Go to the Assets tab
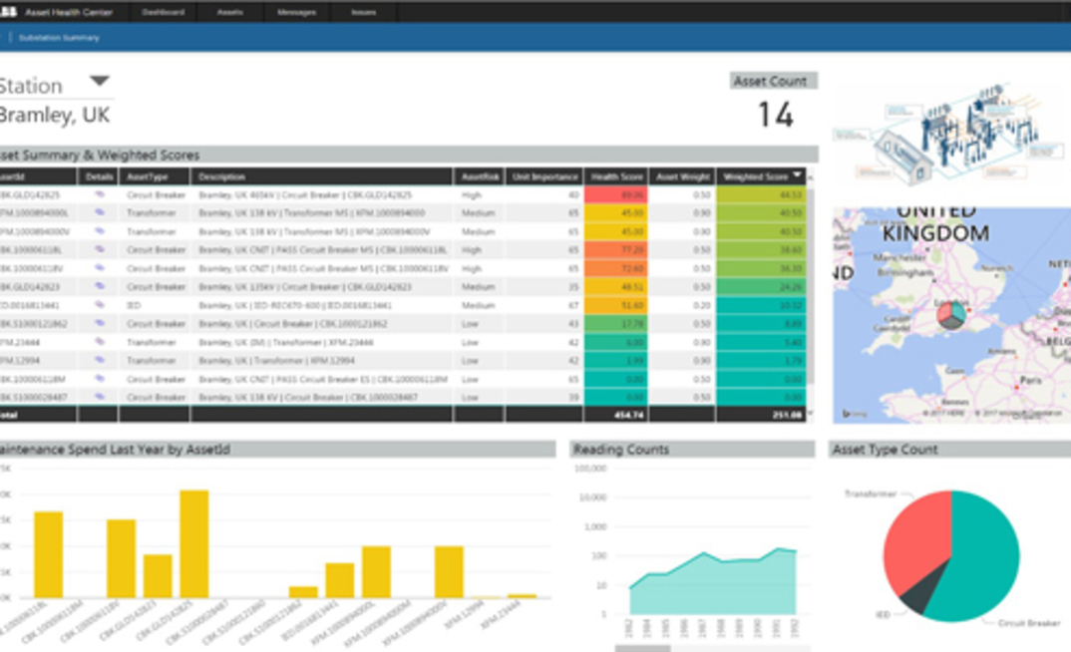The width and height of the screenshot is (1071, 652). (x=229, y=12)
